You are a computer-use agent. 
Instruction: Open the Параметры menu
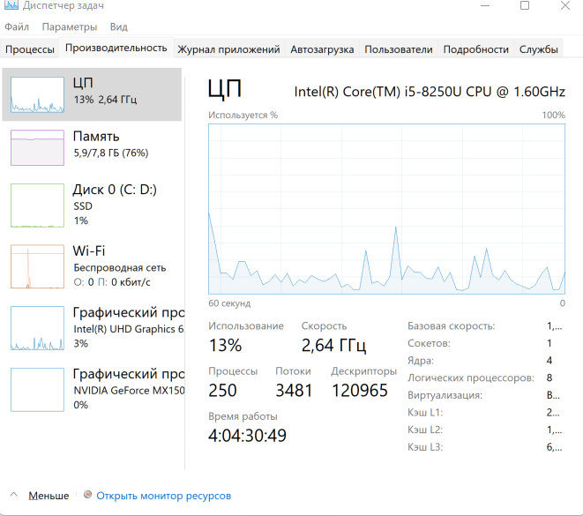(x=70, y=26)
